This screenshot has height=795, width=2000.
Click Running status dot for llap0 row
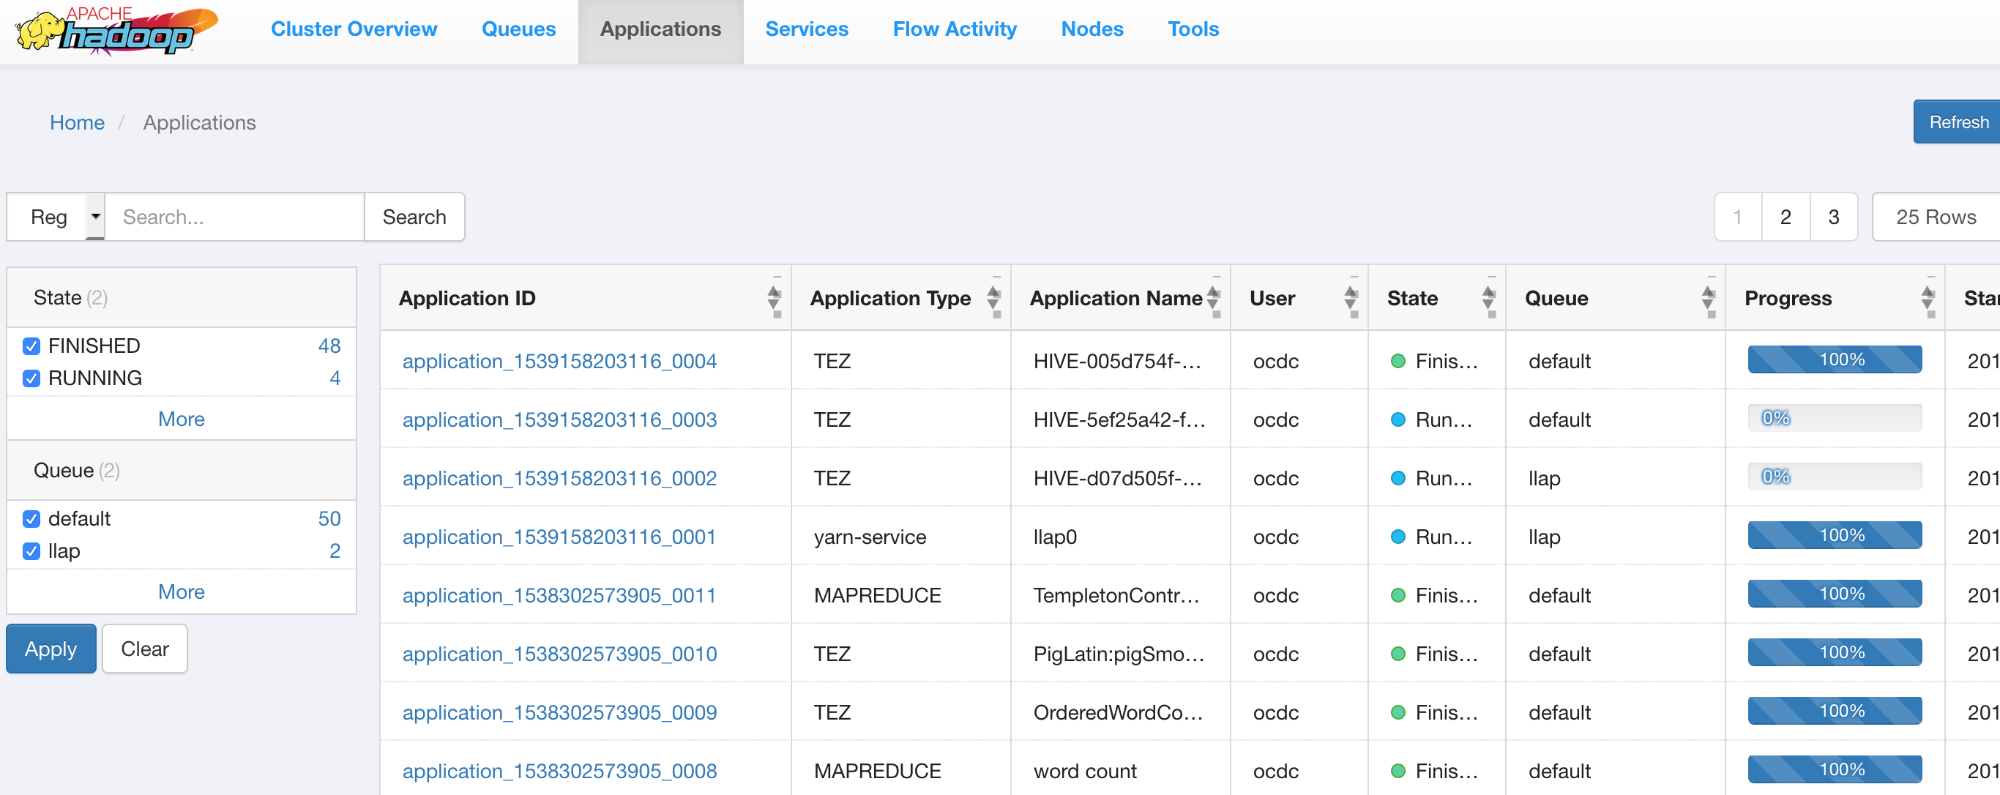[1398, 537]
